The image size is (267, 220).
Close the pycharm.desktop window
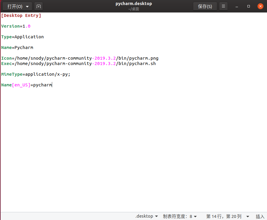point(260,7)
